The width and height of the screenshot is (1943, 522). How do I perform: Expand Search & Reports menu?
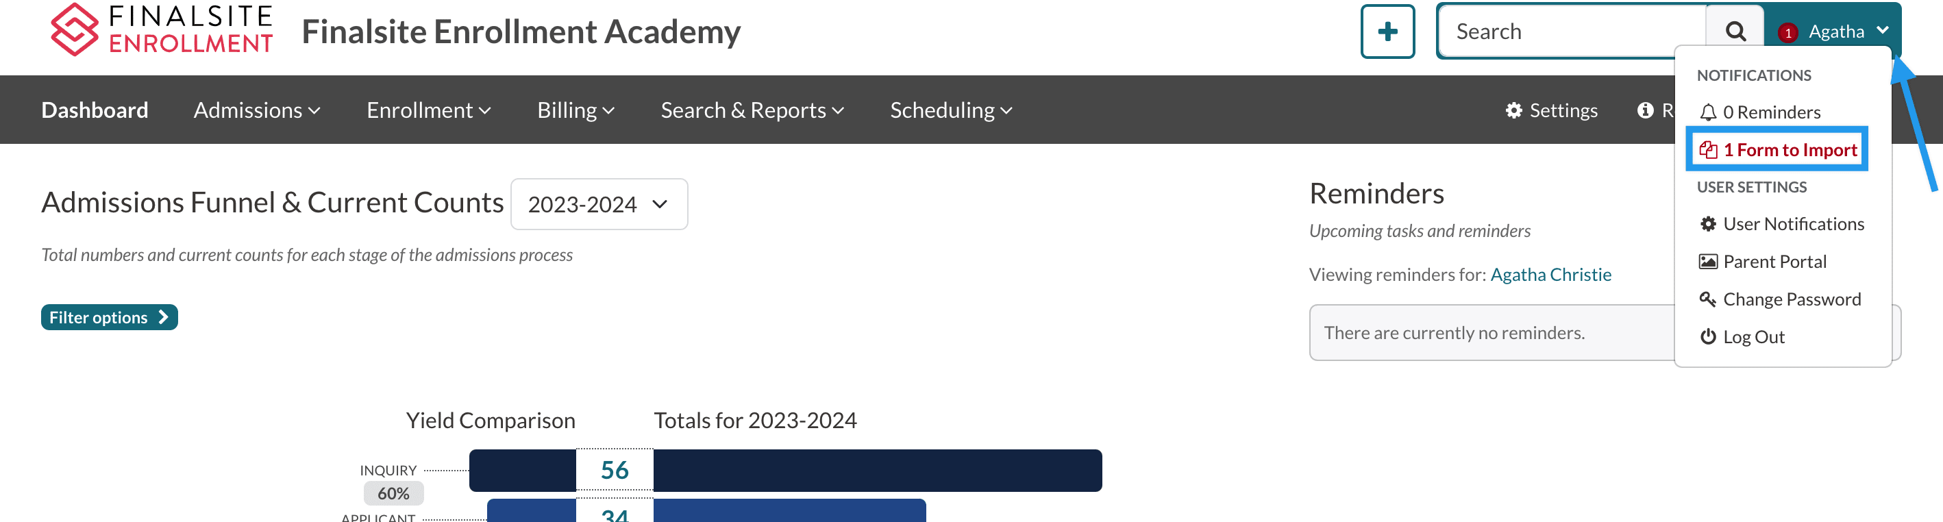(752, 111)
